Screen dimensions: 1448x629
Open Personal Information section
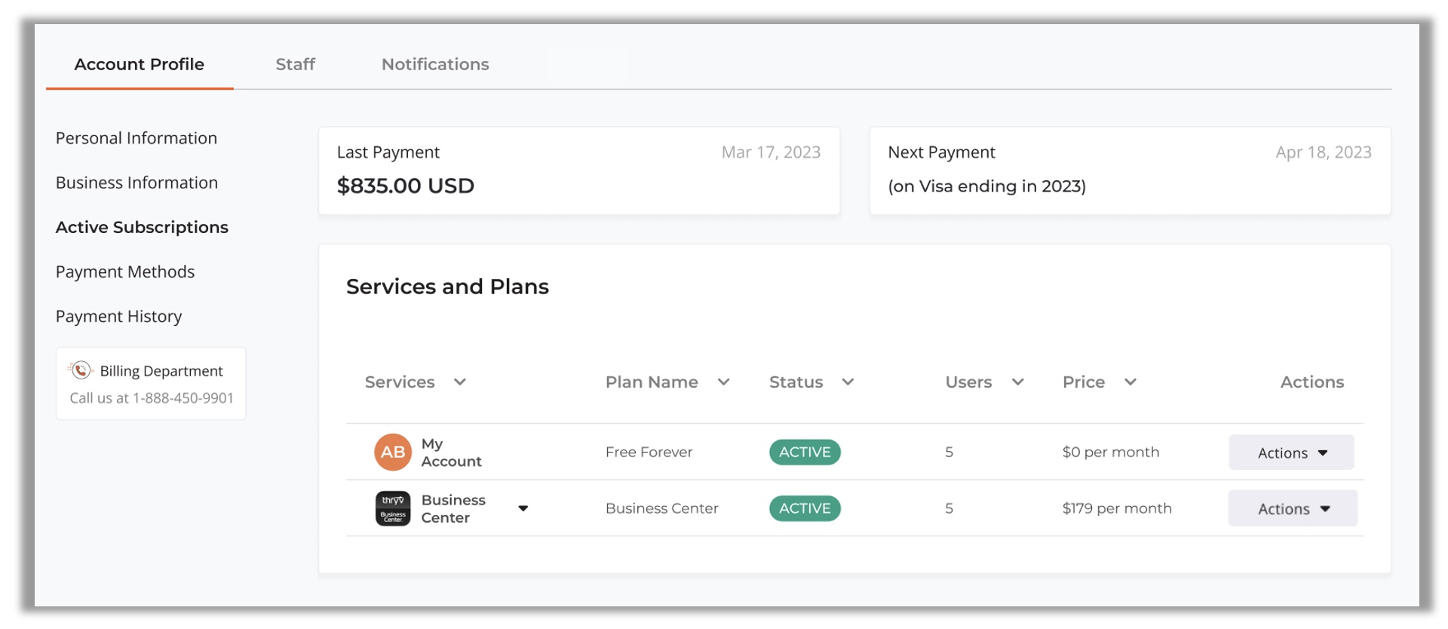(x=137, y=138)
